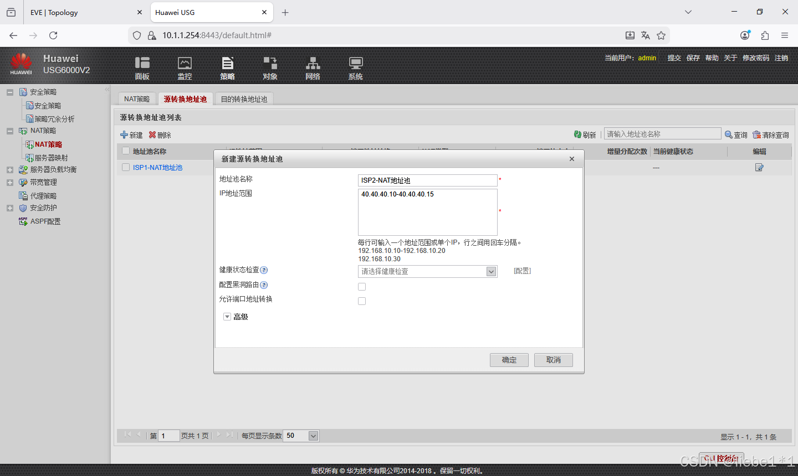
Task: Collapse the 安全策略 tree node
Action: click(10, 92)
